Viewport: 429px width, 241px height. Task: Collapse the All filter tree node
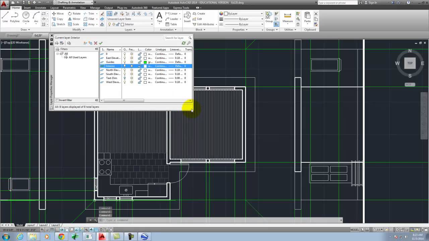57,54
